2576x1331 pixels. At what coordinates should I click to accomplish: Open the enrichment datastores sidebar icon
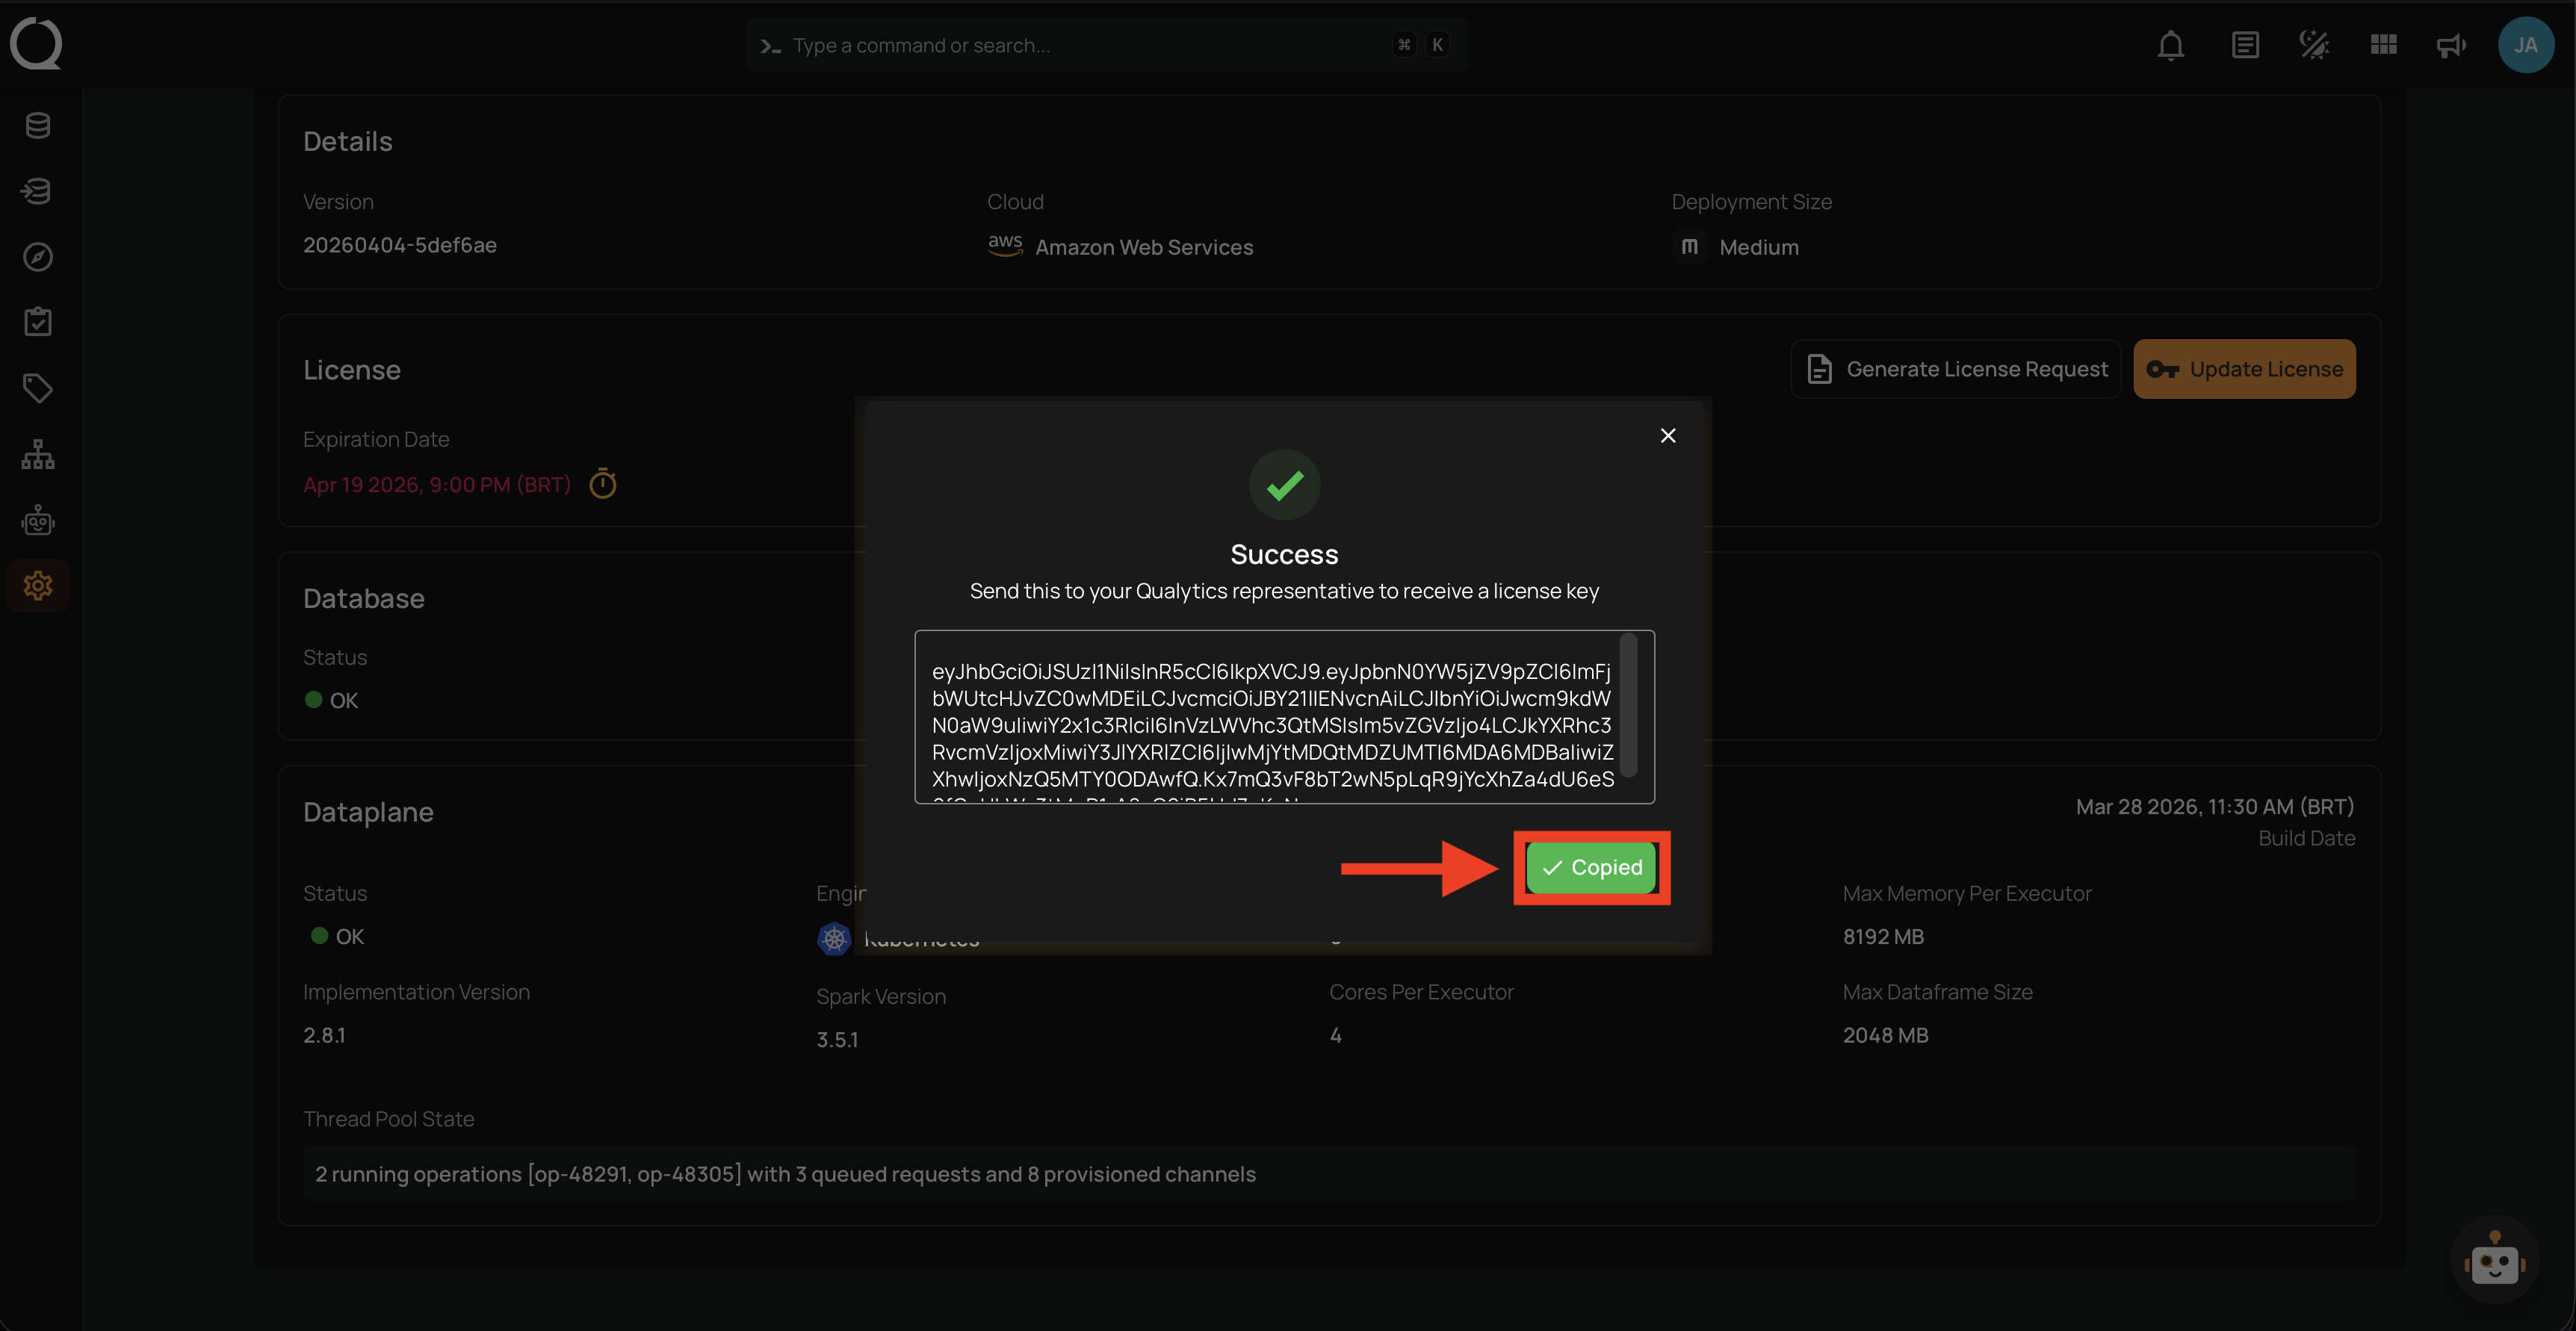click(x=38, y=191)
